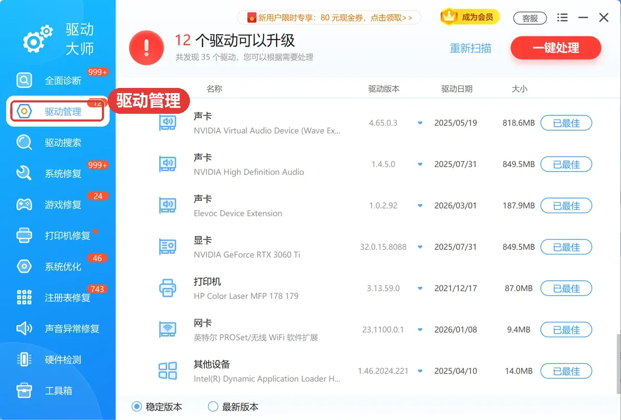Expand version dropdown for NVIDIA GeForce RTX 3060 Ti
This screenshot has height=420, width=621.
[x=420, y=247]
